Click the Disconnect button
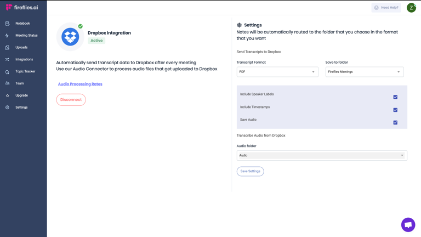The height and width of the screenshot is (237, 421). click(71, 100)
